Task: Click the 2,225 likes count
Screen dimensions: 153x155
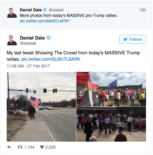Action: (51, 147)
